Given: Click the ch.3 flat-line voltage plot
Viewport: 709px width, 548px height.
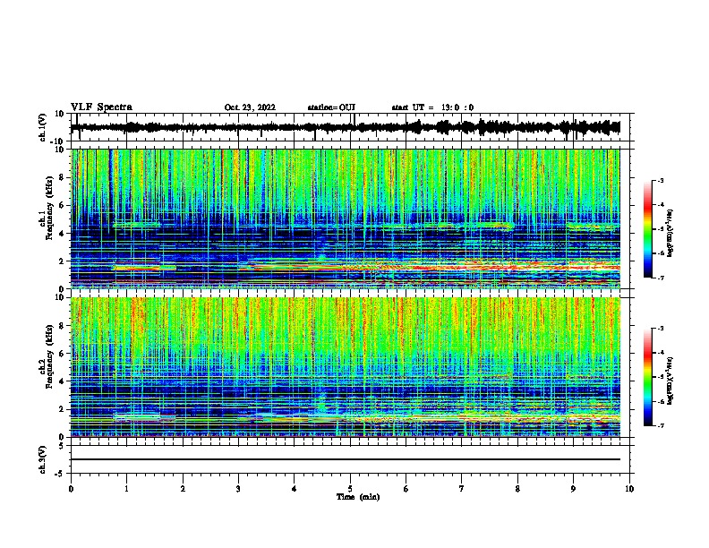Looking at the screenshot, I should pos(350,459).
